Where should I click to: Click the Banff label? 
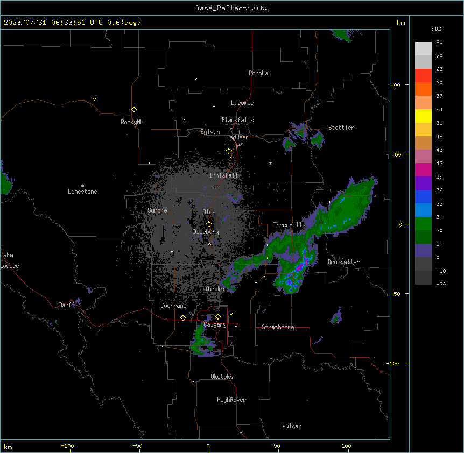tap(67, 305)
